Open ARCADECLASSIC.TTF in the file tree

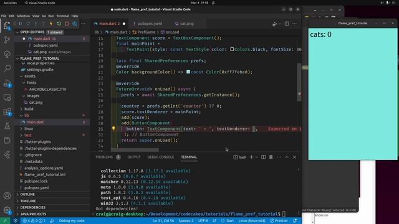pos(47,90)
